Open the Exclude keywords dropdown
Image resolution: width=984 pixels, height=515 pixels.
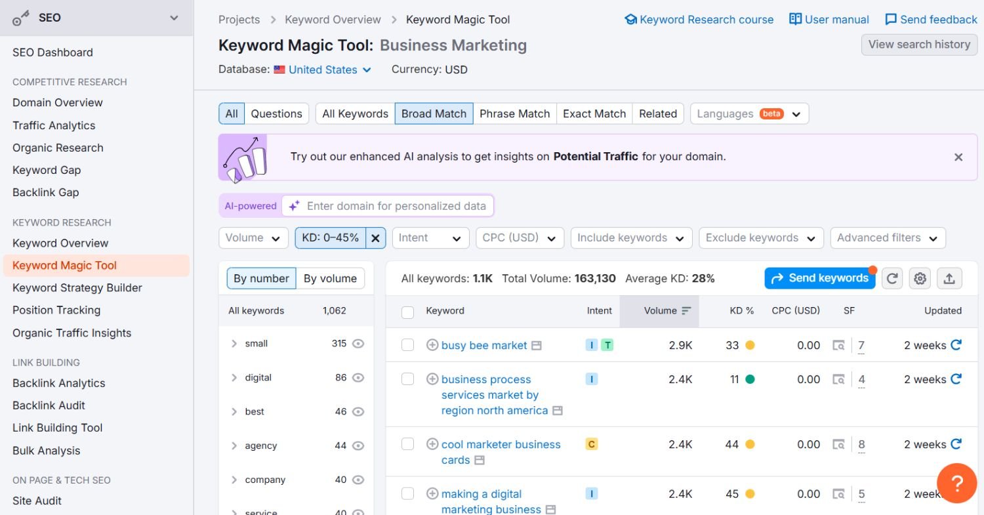(761, 238)
